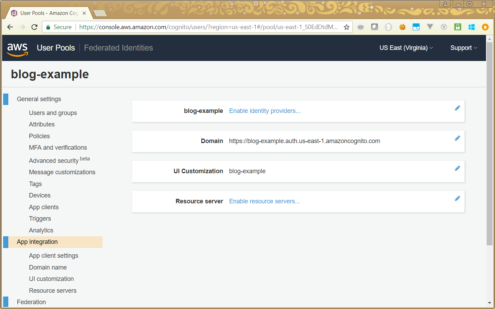
Task: Expand the Support dropdown menu
Action: pos(463,48)
